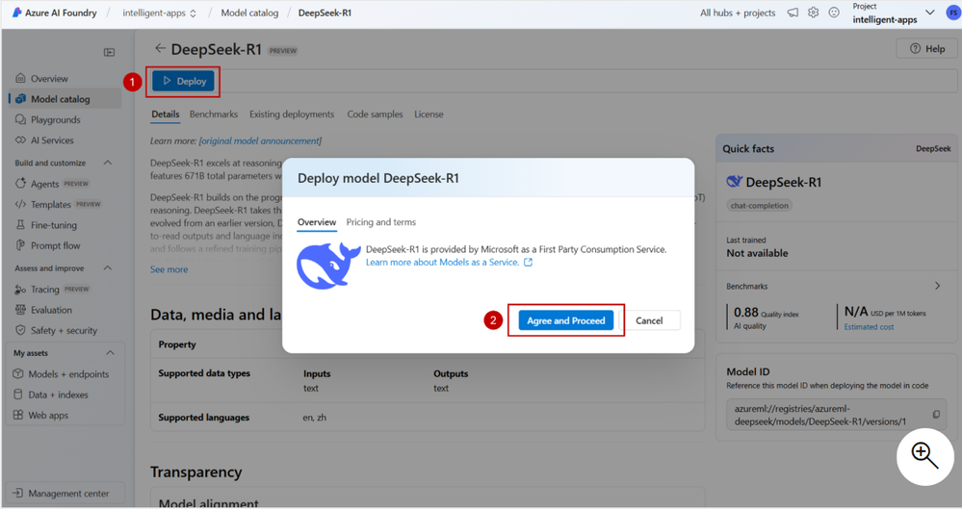Follow Learn more about Models as a Service
This screenshot has height=509, width=962.
[x=442, y=263]
